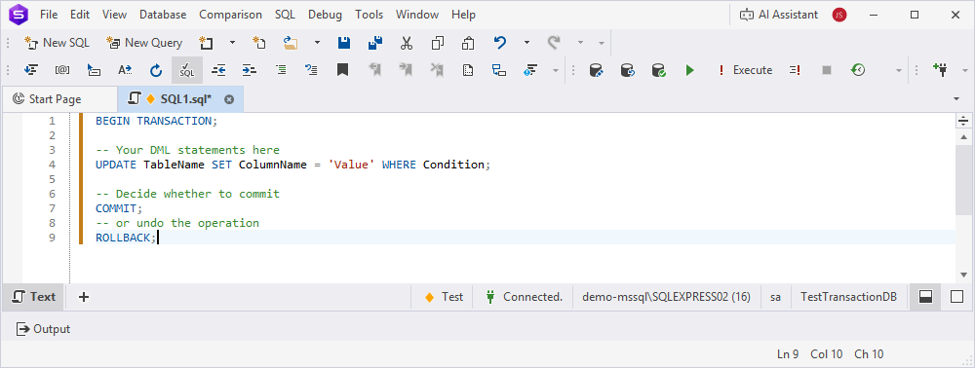The image size is (975, 368).
Task: Click the grayed-out clear bookmarks icon
Action: pos(437,70)
